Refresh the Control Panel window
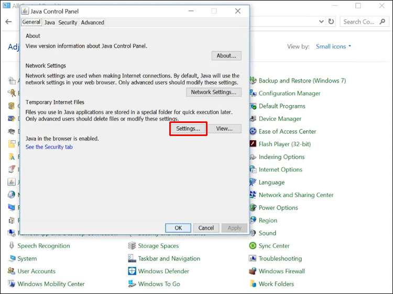The image size is (393, 294). (x=331, y=21)
